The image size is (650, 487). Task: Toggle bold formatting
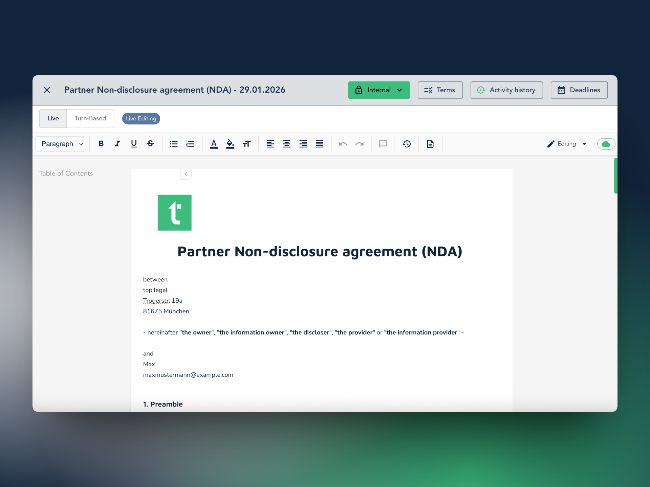coord(101,144)
